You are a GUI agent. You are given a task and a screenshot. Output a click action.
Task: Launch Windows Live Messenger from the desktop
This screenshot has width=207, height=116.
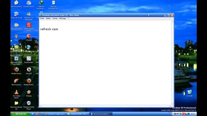coord(29,16)
